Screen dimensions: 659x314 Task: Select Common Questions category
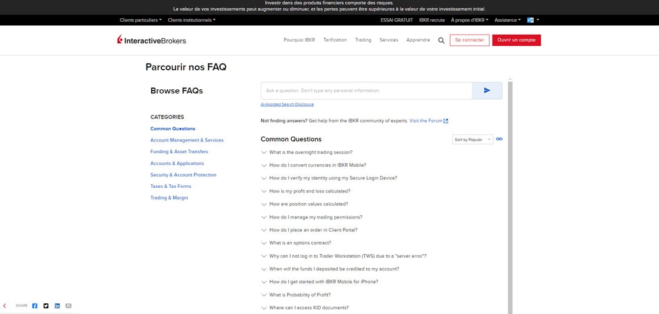point(173,129)
